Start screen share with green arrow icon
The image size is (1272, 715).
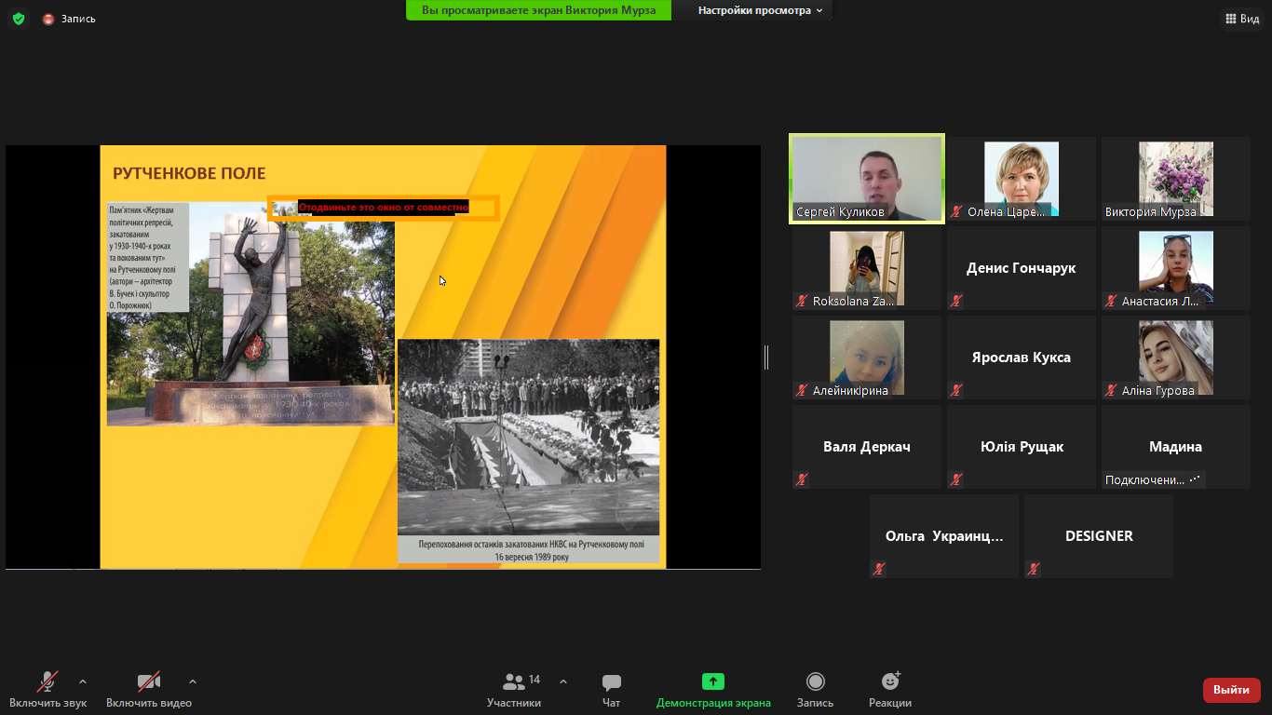(712, 681)
